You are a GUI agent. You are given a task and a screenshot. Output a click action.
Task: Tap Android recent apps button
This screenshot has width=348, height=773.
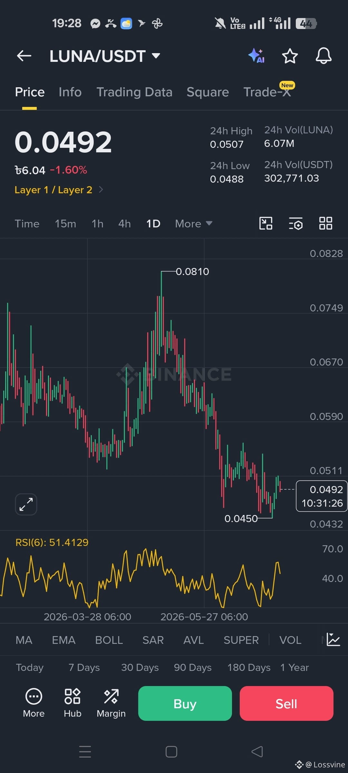[85, 752]
